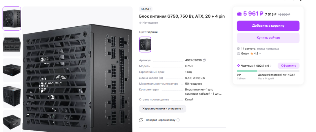
Task: Click the wallet price icon
Action: (239, 14)
